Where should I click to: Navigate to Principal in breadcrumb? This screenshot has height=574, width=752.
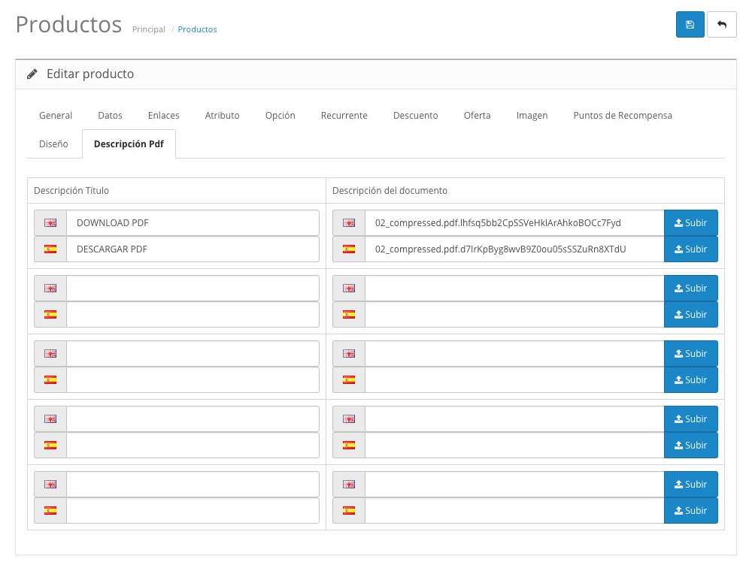coord(148,29)
